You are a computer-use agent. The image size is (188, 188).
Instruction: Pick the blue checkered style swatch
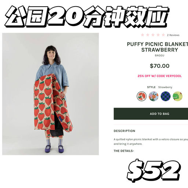166,96
